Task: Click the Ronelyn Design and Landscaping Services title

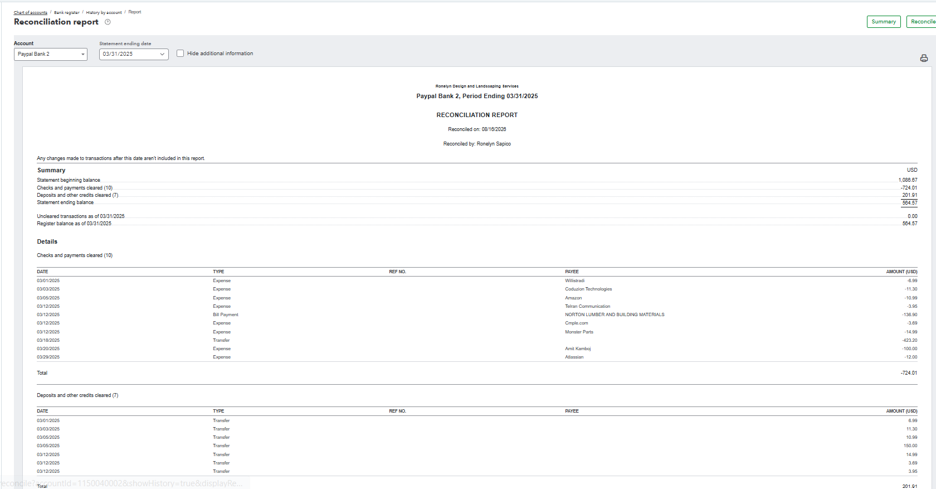Action: [477, 86]
